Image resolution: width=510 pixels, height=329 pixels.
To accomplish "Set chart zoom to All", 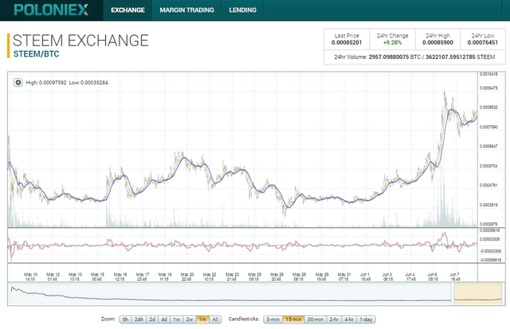I will [215, 319].
